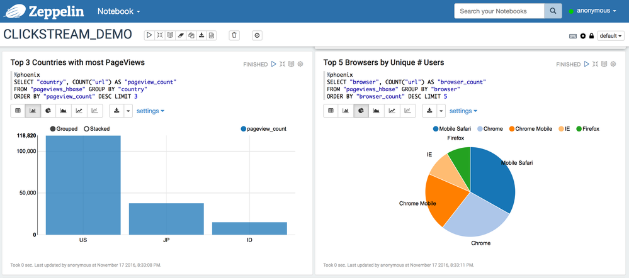Switch countries paragraph to pie chart view

(48, 111)
